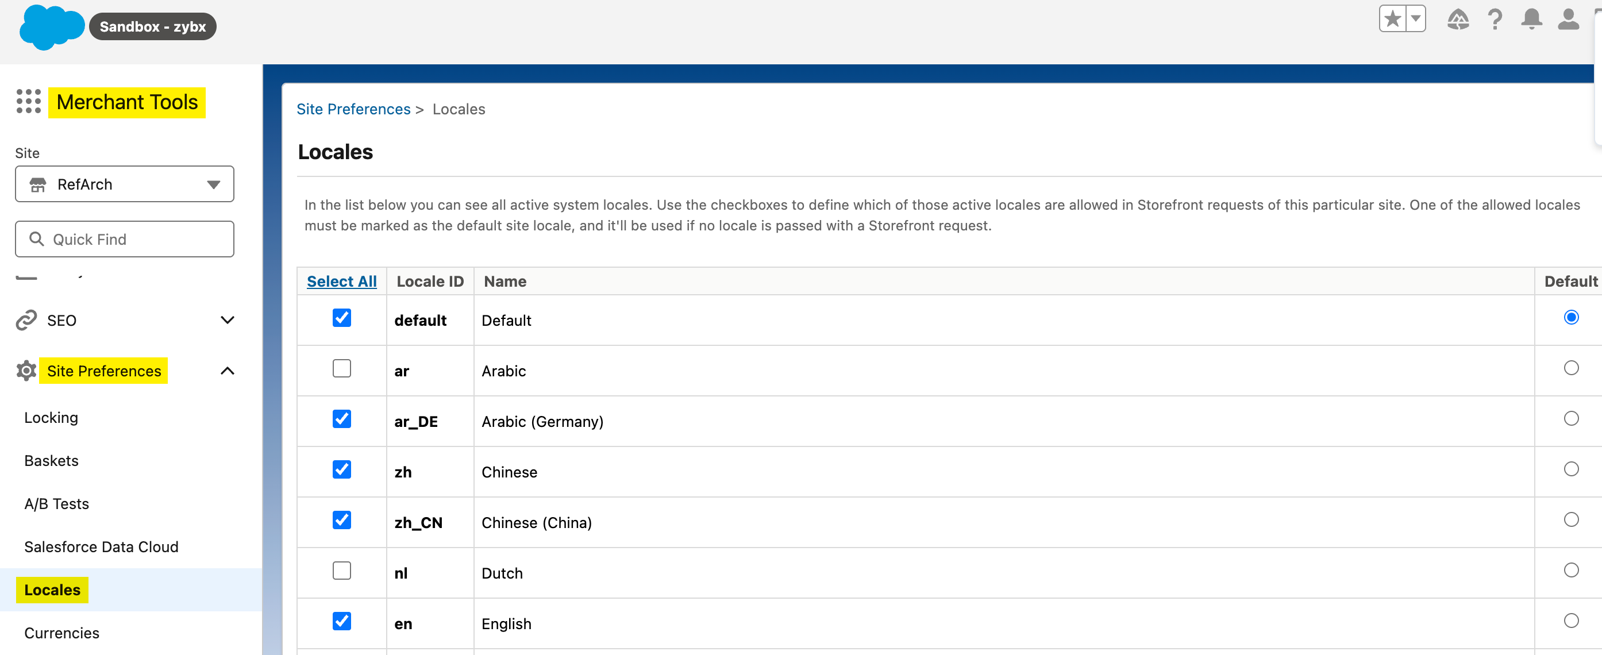Enable the Dutch locale checkbox
This screenshot has width=1602, height=655.
(341, 571)
